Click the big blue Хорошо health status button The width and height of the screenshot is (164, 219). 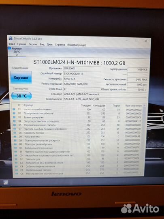coord(21,77)
